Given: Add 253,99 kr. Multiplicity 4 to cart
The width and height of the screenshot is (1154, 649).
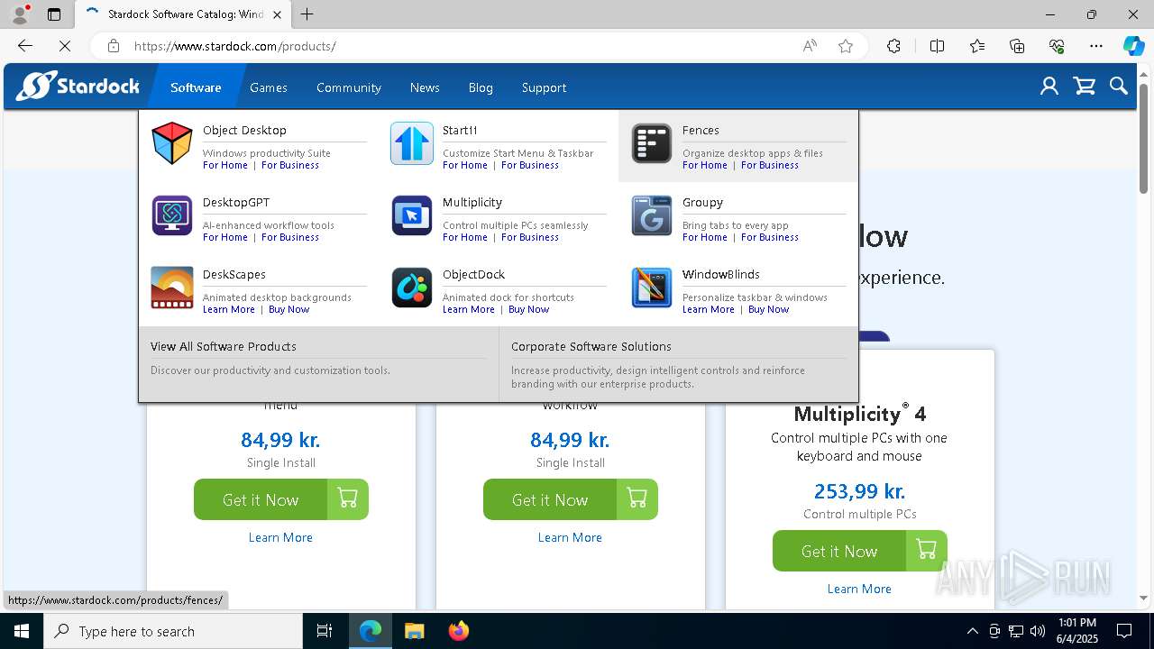Looking at the screenshot, I should [926, 551].
